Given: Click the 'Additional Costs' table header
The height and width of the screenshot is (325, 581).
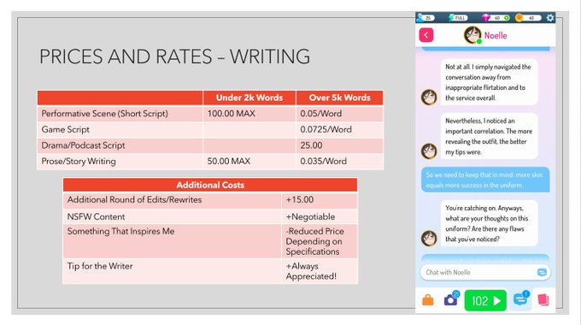Looking at the screenshot, I should coord(210,185).
